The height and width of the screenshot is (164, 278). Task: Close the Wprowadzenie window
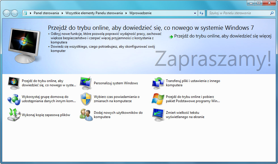(269, 3)
